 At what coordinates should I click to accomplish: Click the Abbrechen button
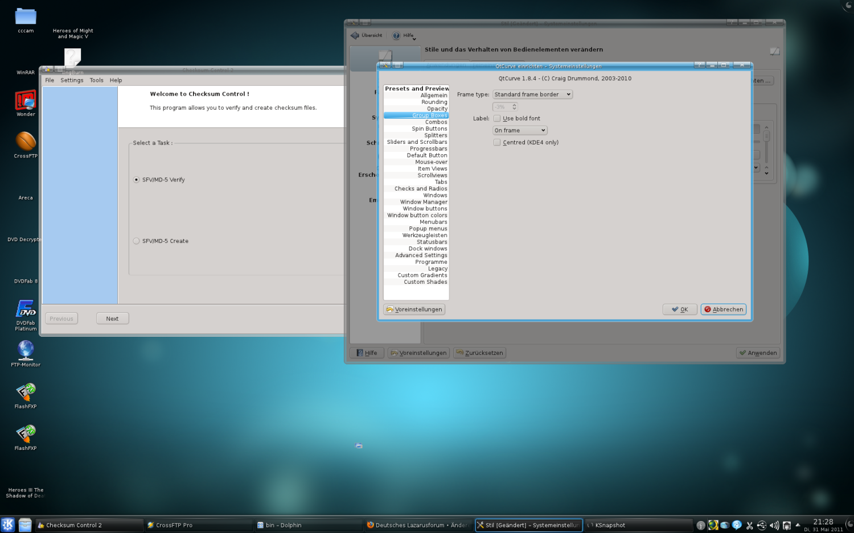(723, 309)
